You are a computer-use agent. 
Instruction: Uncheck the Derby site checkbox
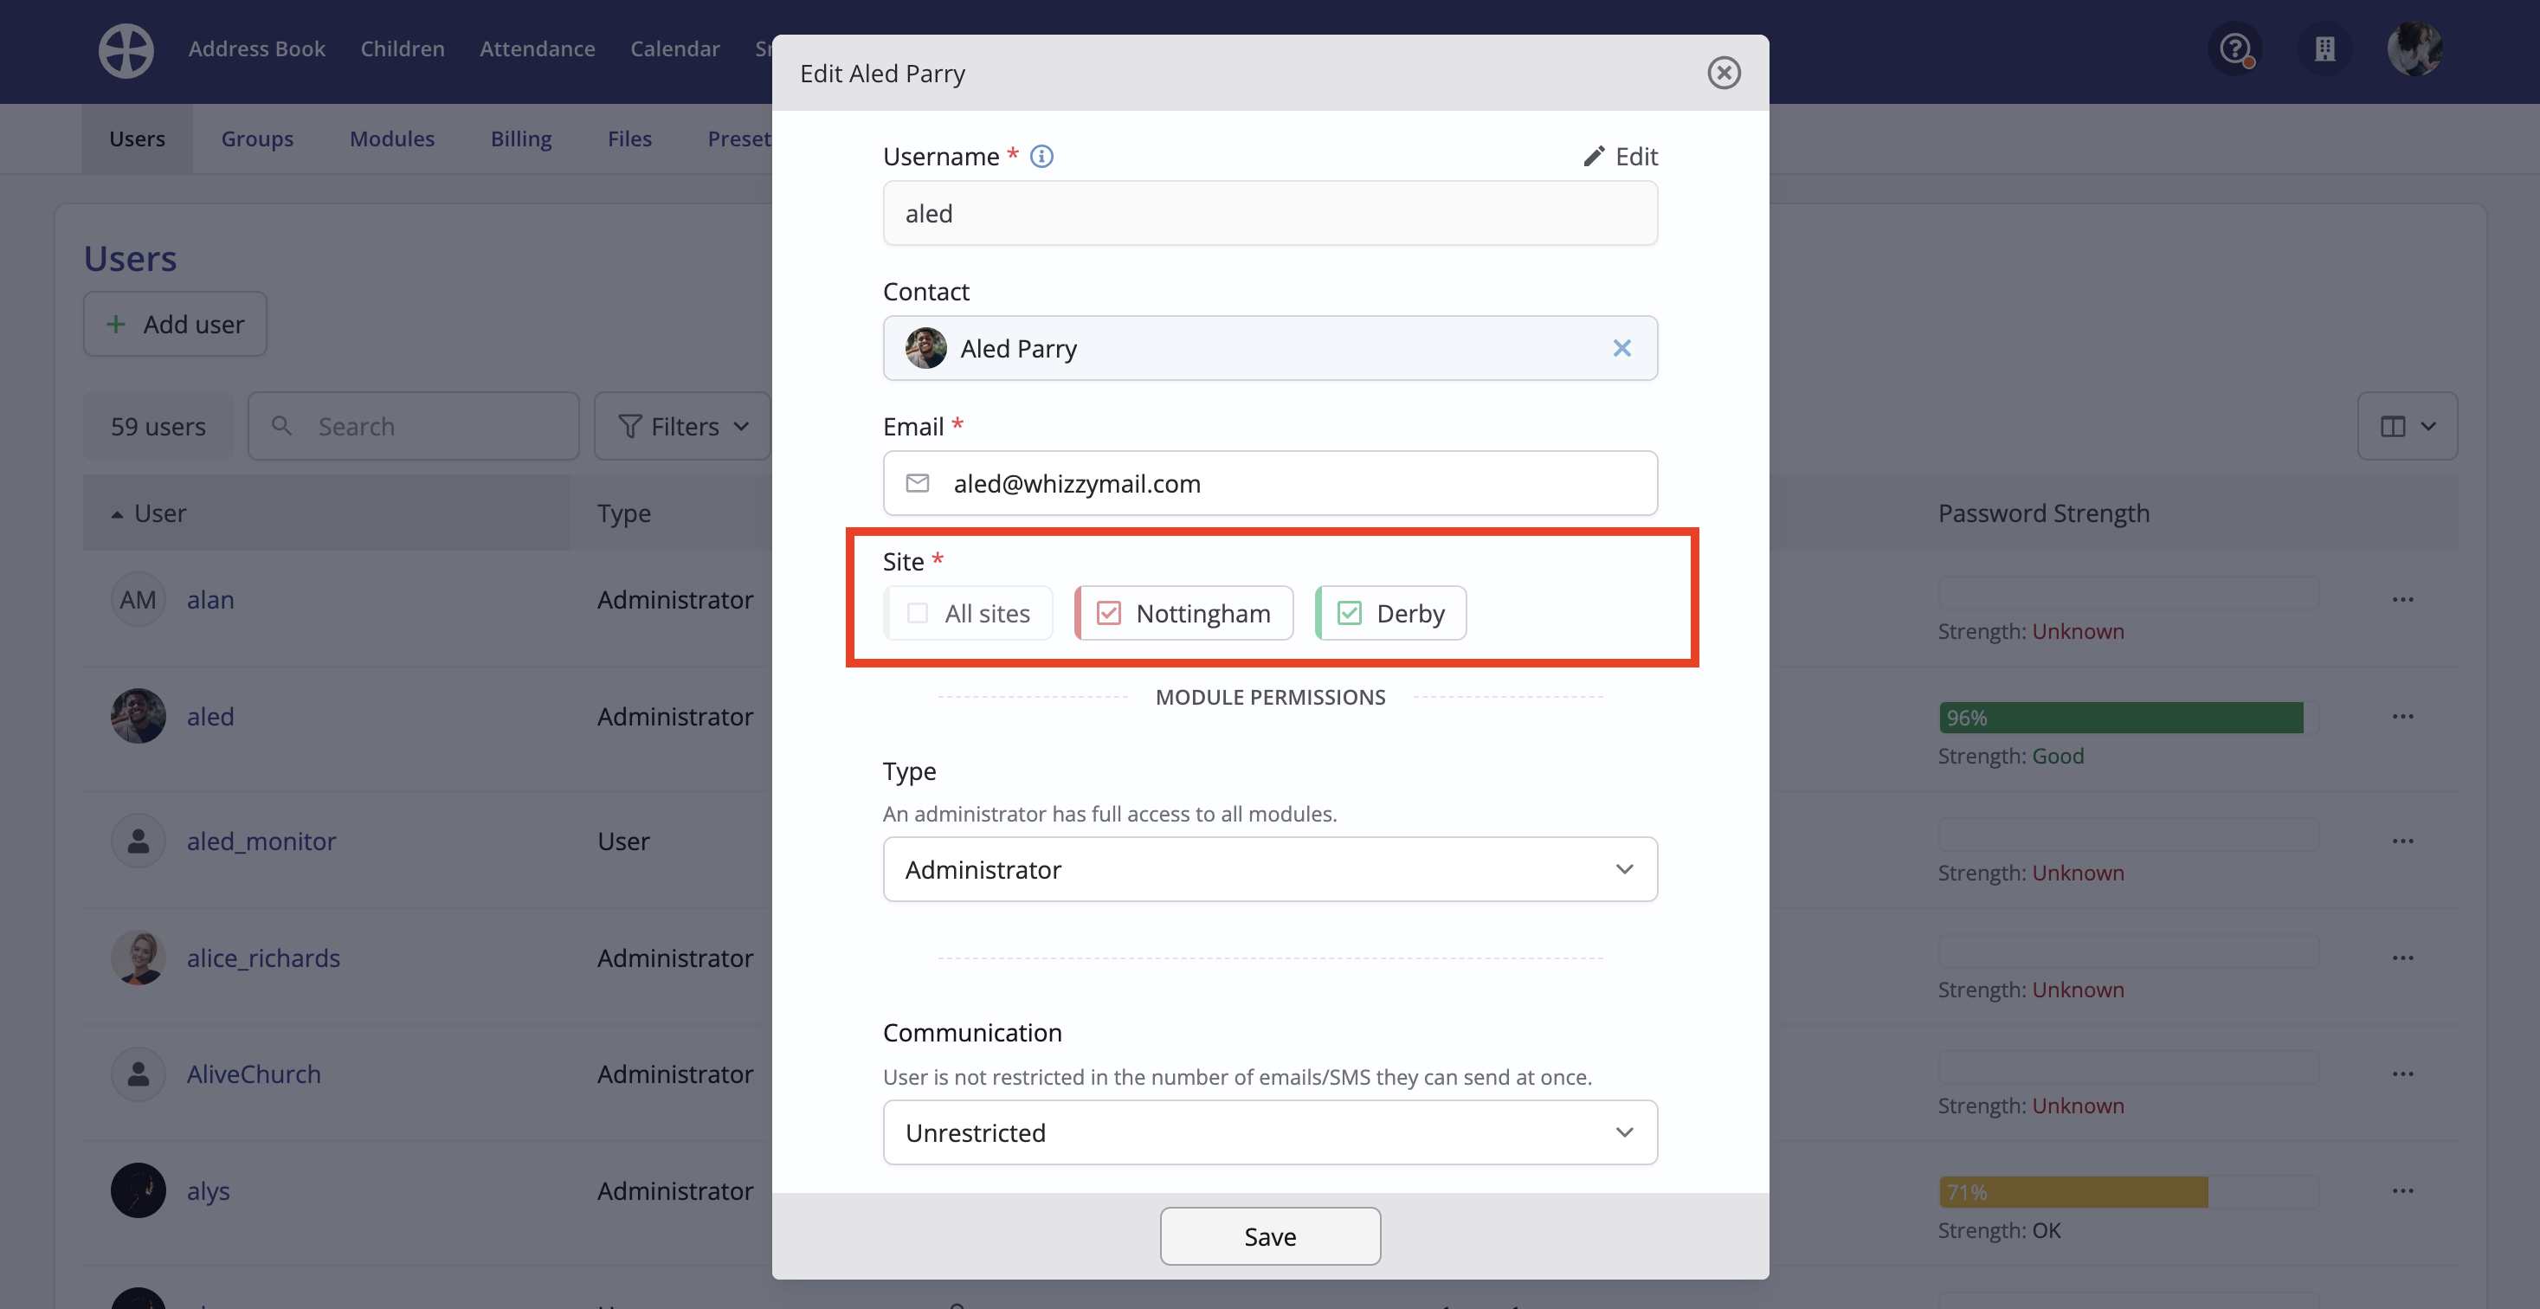1349,613
